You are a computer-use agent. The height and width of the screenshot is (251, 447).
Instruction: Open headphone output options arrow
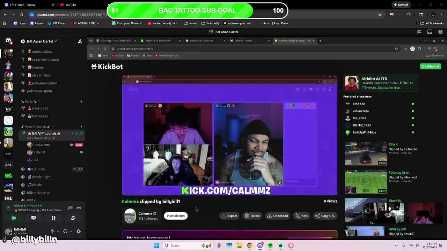pyautogui.click(x=71, y=231)
